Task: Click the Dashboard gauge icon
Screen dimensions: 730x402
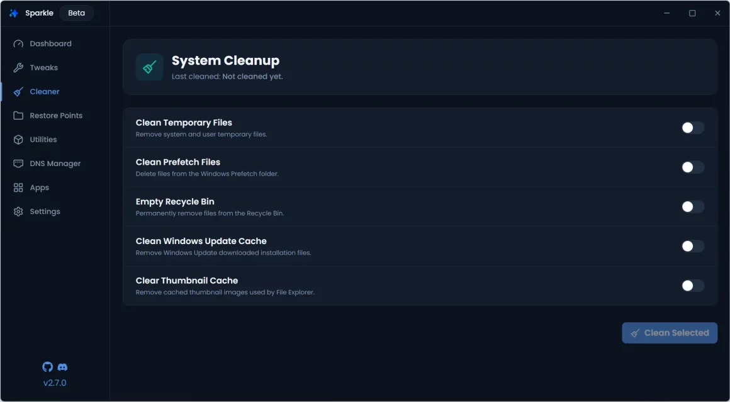Action: pyautogui.click(x=18, y=44)
